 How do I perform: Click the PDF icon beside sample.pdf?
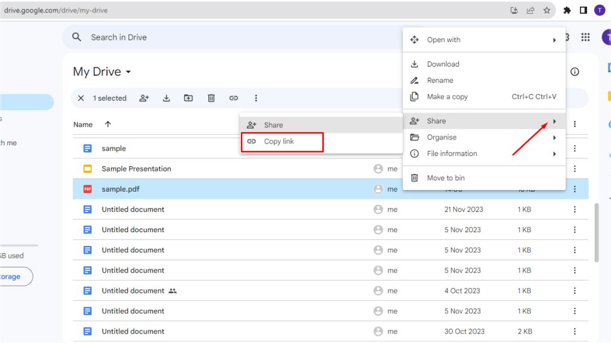[87, 189]
